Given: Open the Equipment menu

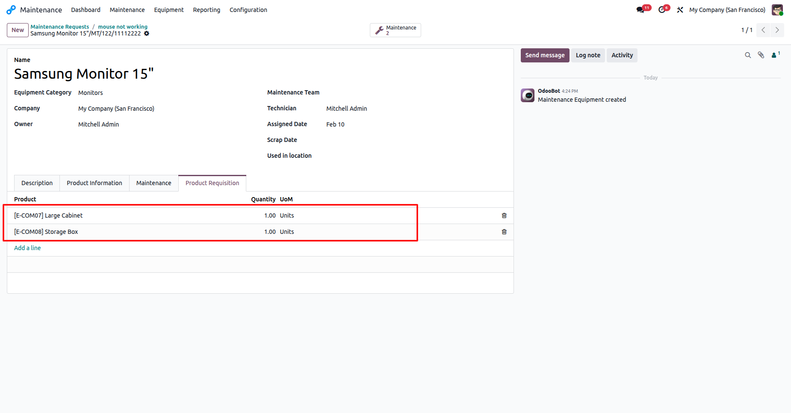Looking at the screenshot, I should (x=169, y=10).
